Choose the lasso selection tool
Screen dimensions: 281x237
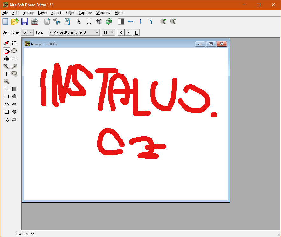[14, 74]
